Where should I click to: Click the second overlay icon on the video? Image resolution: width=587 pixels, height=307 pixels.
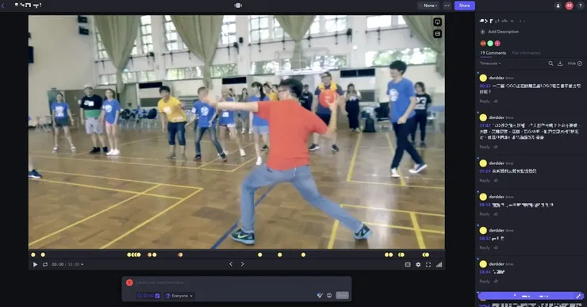[x=437, y=33]
